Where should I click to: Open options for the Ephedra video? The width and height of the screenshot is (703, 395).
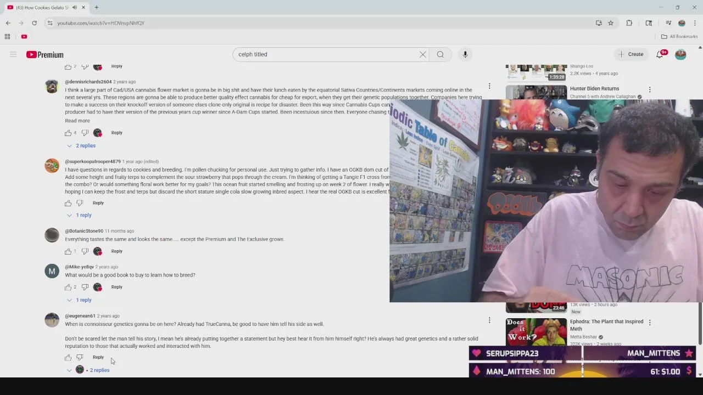(x=650, y=323)
